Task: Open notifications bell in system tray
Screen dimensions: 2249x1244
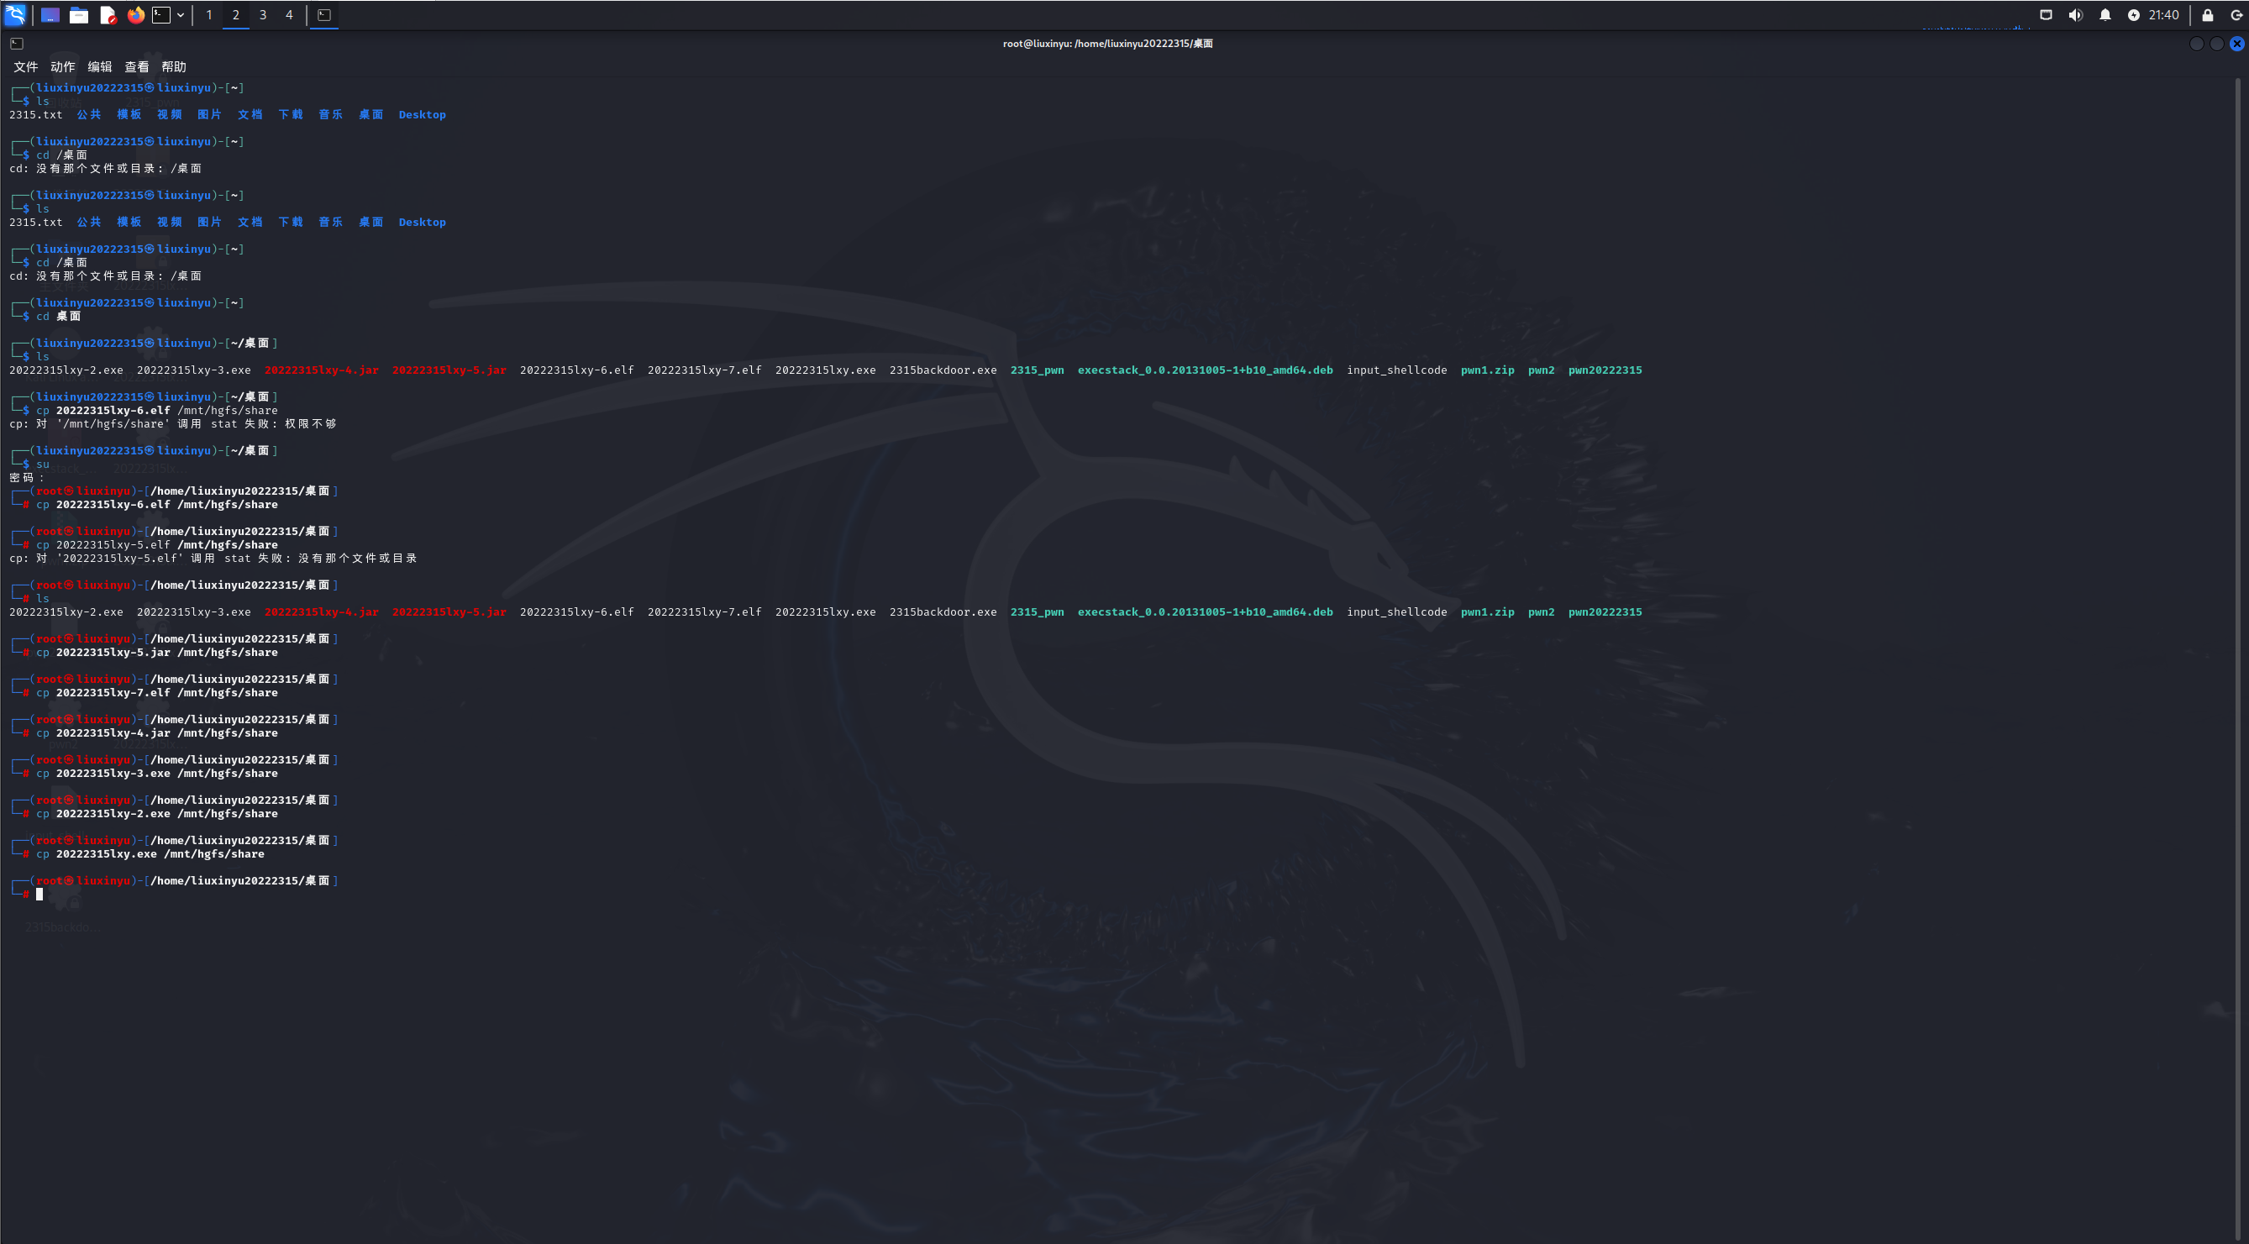Action: pyautogui.click(x=2105, y=15)
